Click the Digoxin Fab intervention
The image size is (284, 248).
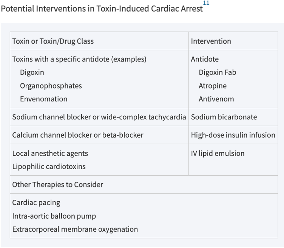pyautogui.click(x=218, y=72)
